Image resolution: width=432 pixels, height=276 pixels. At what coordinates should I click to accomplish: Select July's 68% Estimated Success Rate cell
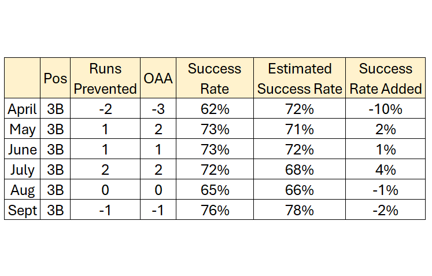click(x=300, y=170)
